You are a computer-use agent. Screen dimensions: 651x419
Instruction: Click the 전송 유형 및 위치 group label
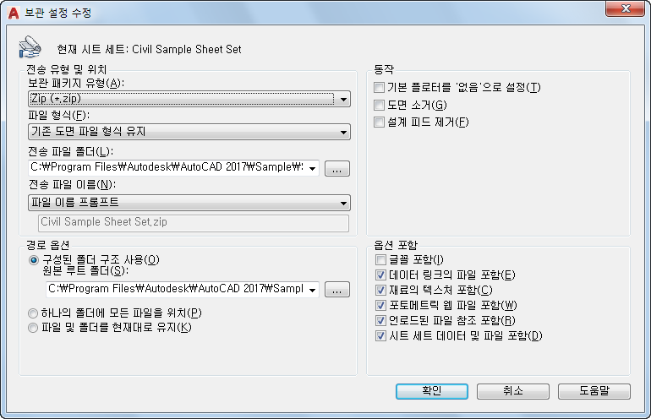pyautogui.click(x=67, y=69)
